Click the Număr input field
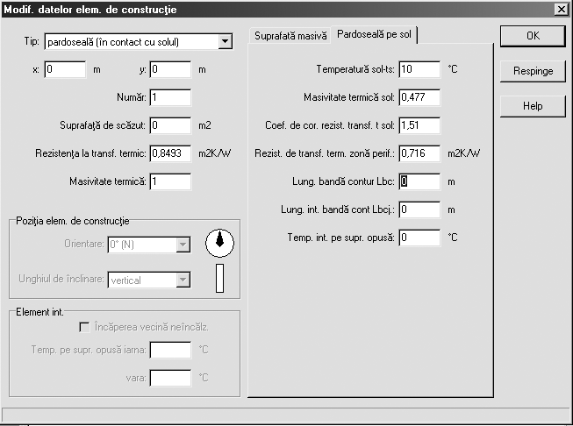The width and height of the screenshot is (573, 426). tap(170, 97)
